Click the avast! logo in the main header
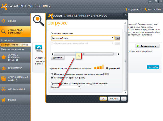 coord(10,6)
